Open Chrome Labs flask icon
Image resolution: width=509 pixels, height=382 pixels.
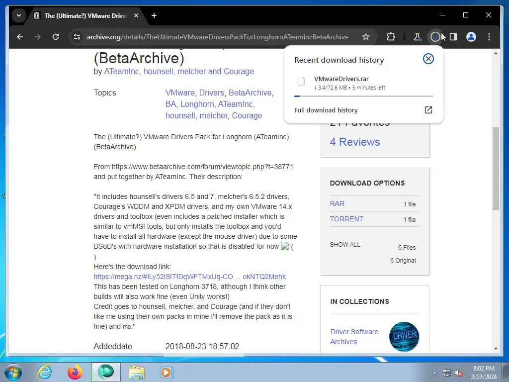point(417,37)
